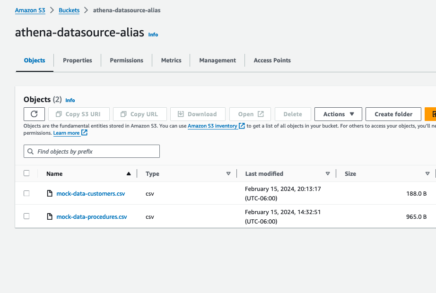Click the file icon beside mock-data-procedures.csv
The width and height of the screenshot is (436, 293).
coord(50,216)
